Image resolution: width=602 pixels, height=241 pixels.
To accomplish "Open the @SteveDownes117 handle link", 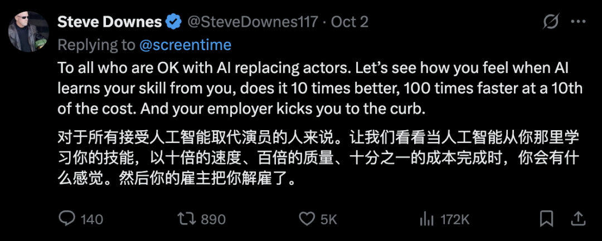I will pos(253,22).
